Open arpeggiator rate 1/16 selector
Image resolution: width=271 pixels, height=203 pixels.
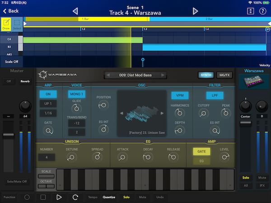(x=48, y=113)
